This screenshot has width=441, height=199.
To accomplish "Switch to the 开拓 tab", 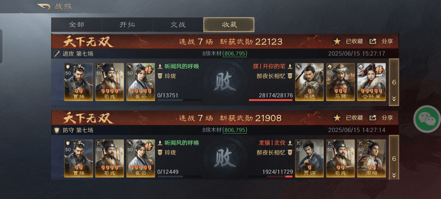I will click(x=127, y=25).
